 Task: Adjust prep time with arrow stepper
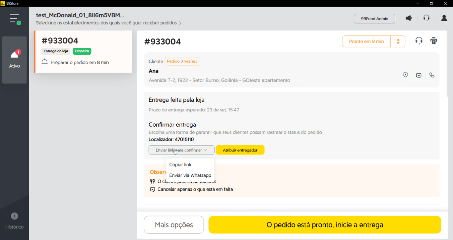(398, 41)
